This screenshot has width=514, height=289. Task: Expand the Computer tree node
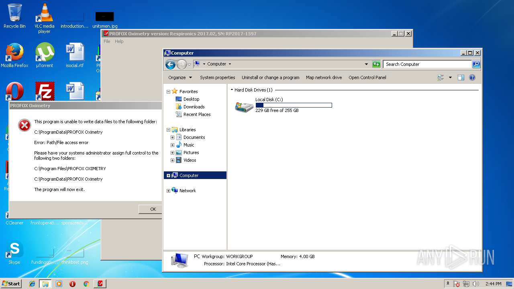[168, 175]
